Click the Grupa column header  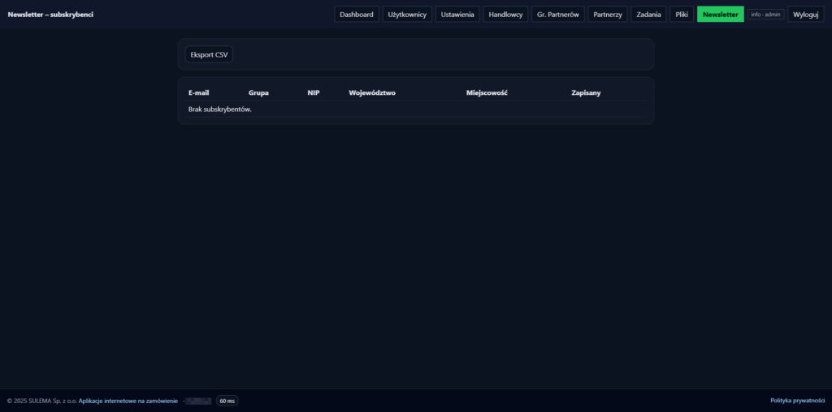click(258, 93)
